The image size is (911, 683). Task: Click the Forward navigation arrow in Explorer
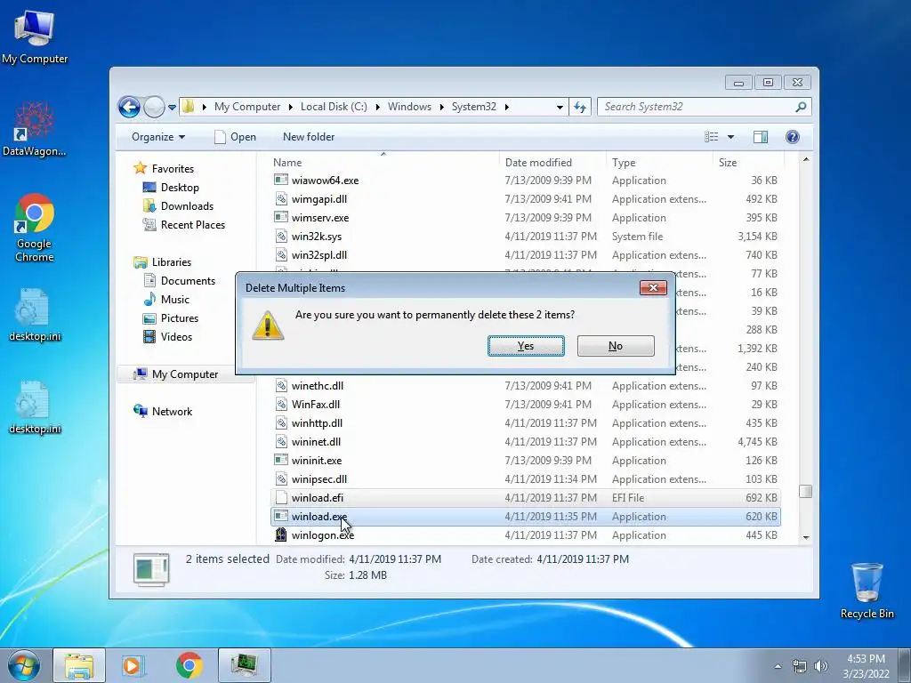[154, 107]
